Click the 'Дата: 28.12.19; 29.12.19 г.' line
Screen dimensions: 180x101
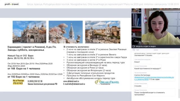pos(21,58)
